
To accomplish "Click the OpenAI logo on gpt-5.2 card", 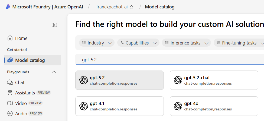I will pos(84,80).
